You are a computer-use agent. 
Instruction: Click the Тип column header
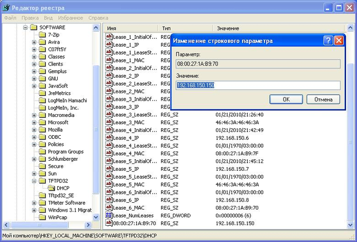point(166,28)
